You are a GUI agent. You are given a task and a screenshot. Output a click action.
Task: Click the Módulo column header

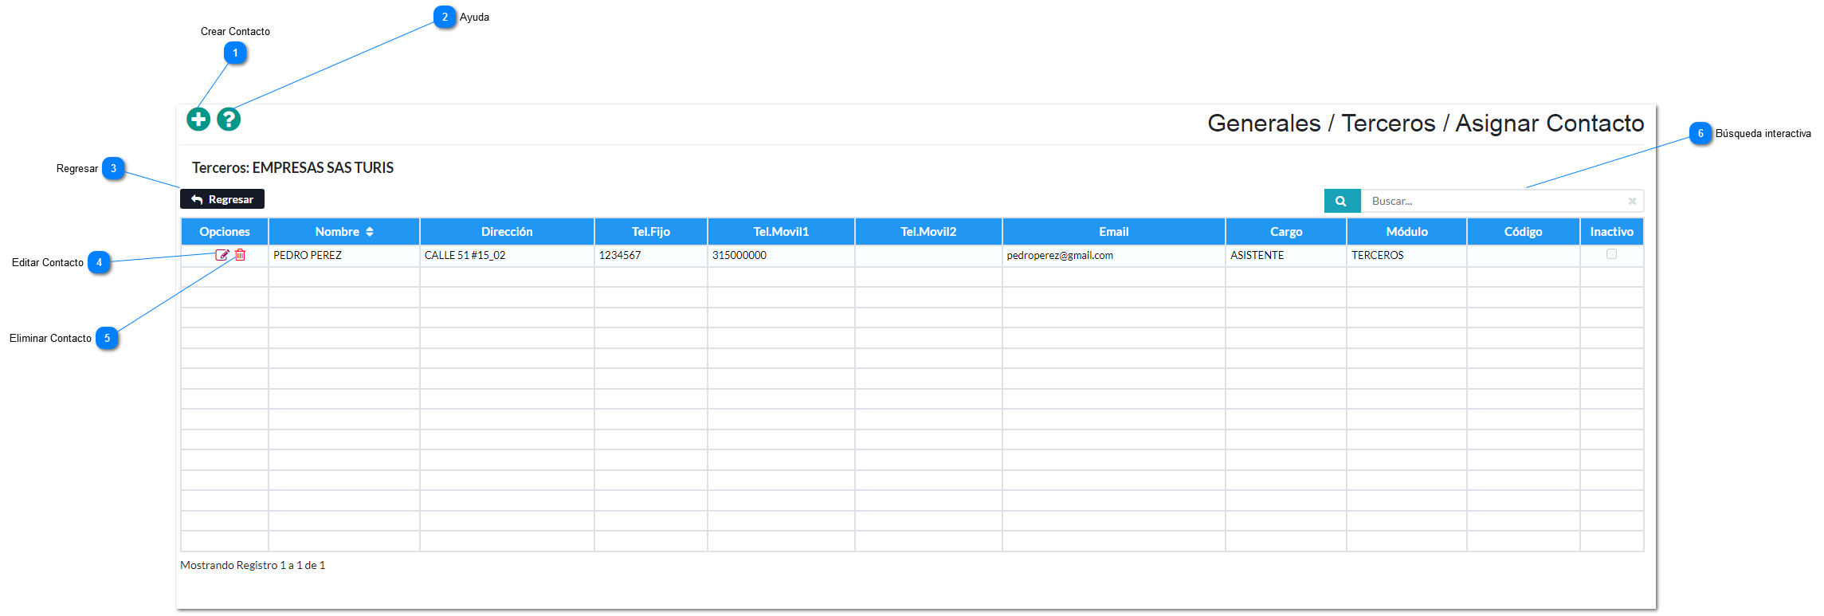[x=1407, y=232]
